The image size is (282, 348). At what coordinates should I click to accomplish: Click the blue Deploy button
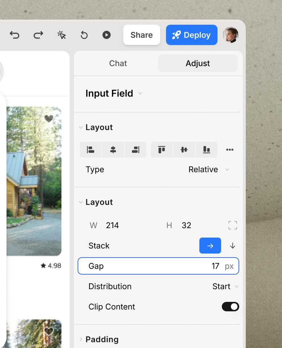[191, 35]
